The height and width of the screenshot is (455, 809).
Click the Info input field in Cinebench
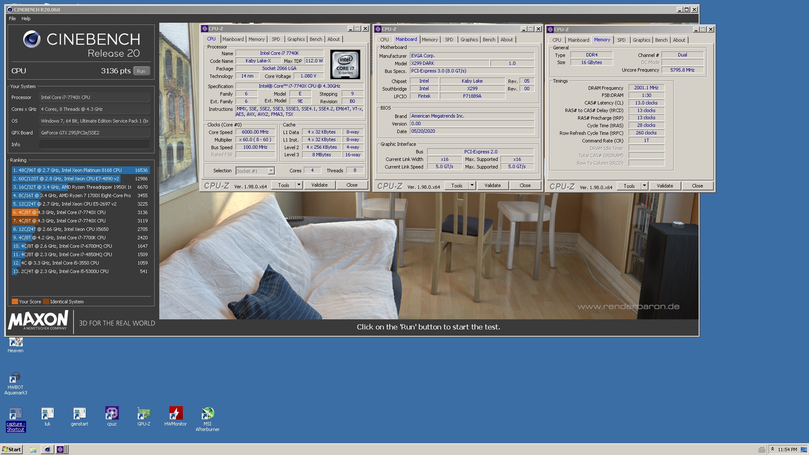point(94,144)
